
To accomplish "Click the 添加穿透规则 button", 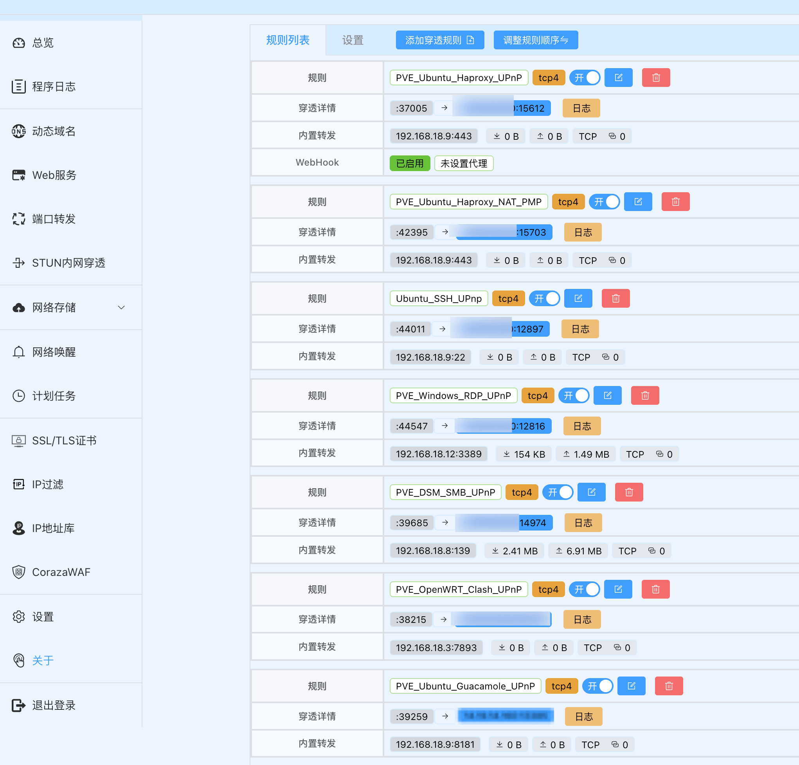I will tap(440, 40).
